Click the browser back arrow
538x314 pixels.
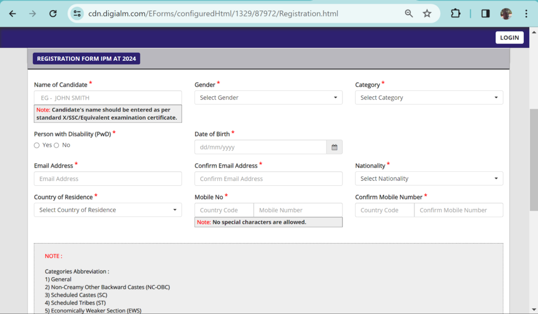tap(13, 14)
